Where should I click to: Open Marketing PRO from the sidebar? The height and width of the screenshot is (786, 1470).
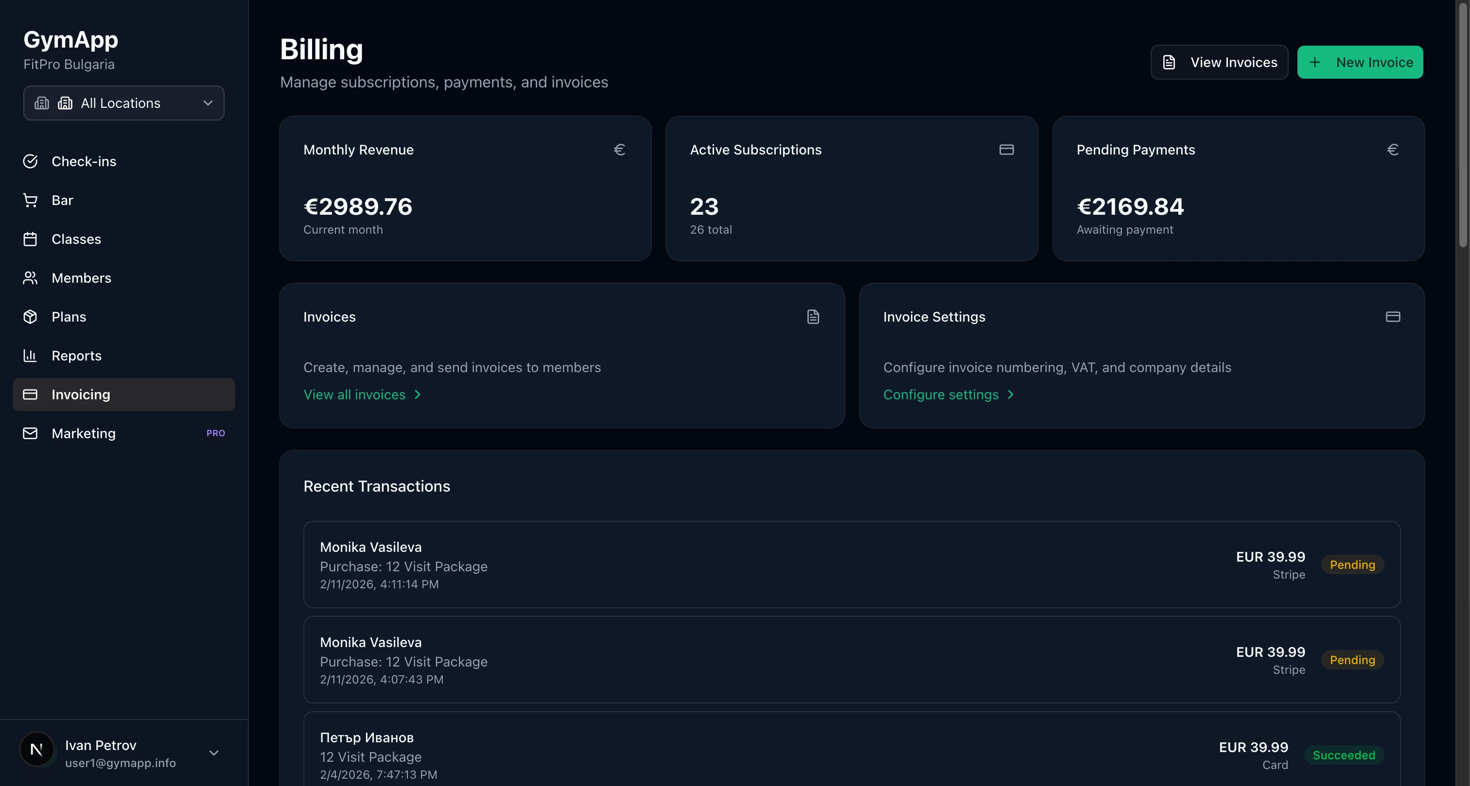83,433
